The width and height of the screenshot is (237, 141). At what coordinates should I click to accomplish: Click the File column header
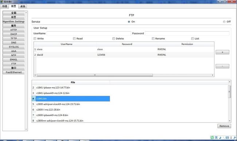73,82
